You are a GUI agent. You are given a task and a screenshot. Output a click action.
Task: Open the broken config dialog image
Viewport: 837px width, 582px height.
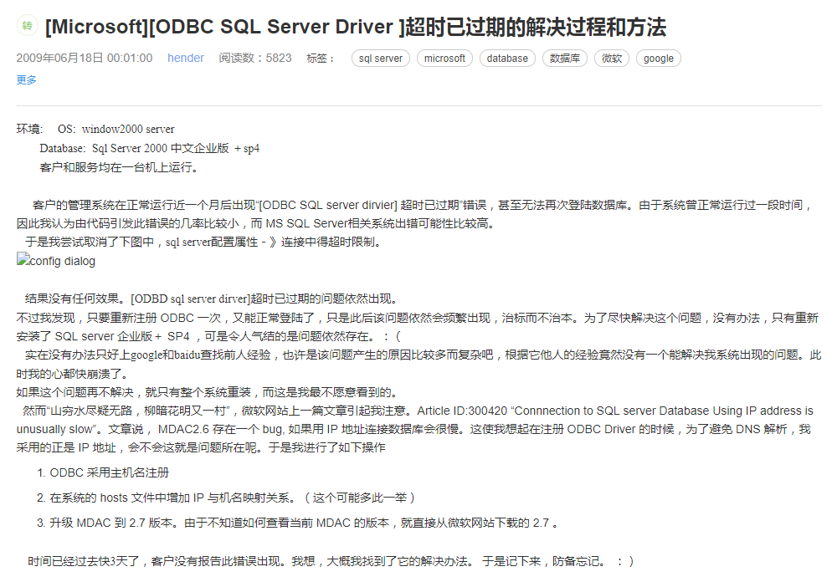56,261
